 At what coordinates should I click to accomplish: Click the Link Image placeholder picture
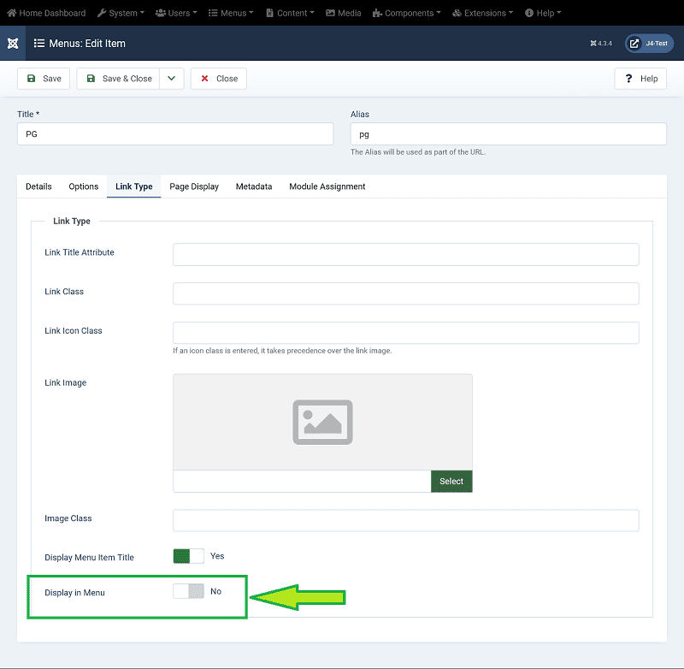322,421
